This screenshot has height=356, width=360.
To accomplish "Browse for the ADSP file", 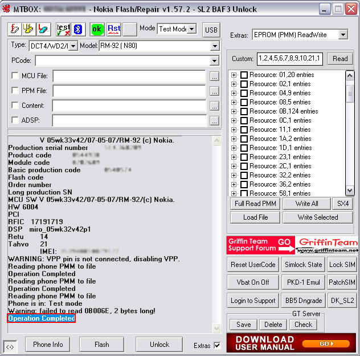I will tap(214, 121).
